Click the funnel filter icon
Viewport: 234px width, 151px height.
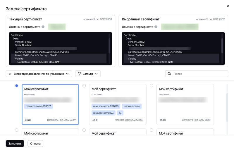click(x=80, y=74)
